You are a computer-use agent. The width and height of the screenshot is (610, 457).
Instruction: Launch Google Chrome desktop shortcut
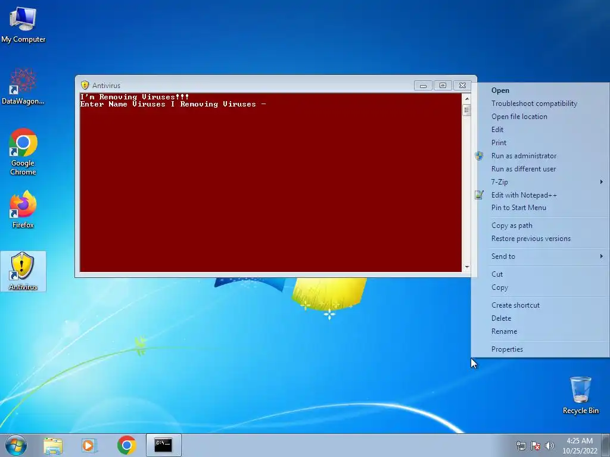point(23,152)
